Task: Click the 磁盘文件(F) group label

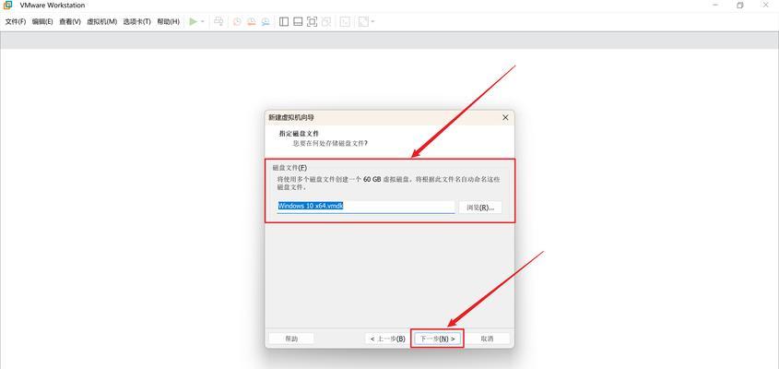Action: point(289,168)
